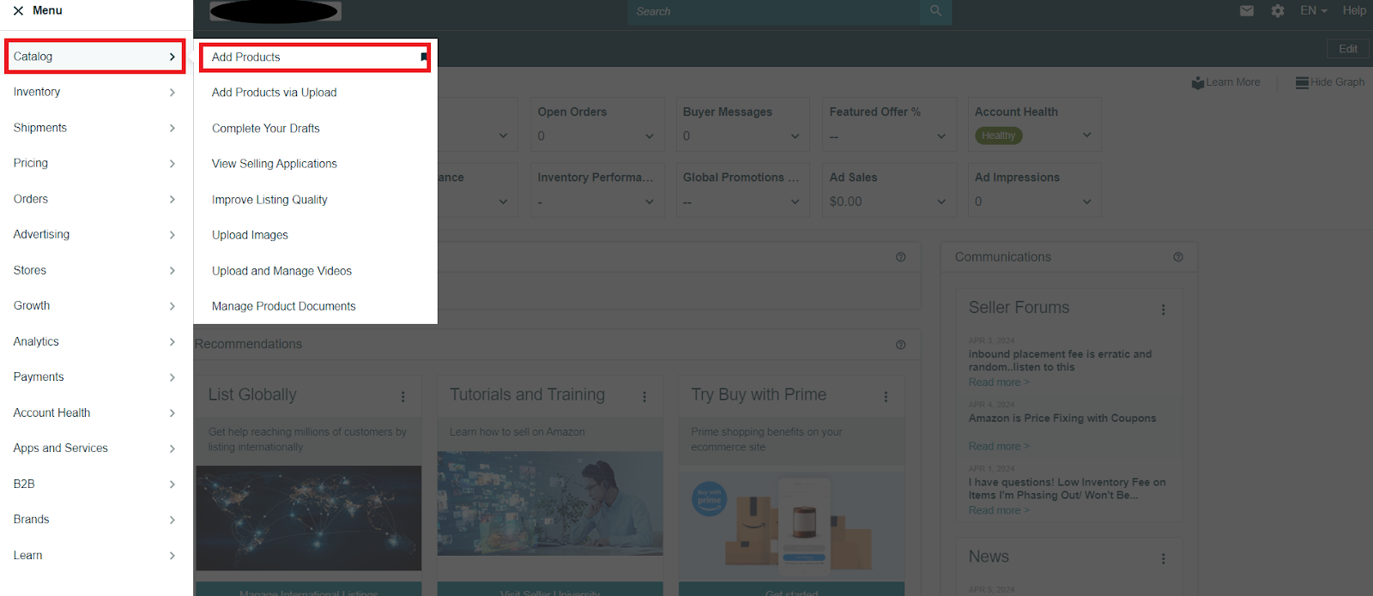Expand the Account Health card dropdown
This screenshot has width=1373, height=596.
(x=1087, y=135)
